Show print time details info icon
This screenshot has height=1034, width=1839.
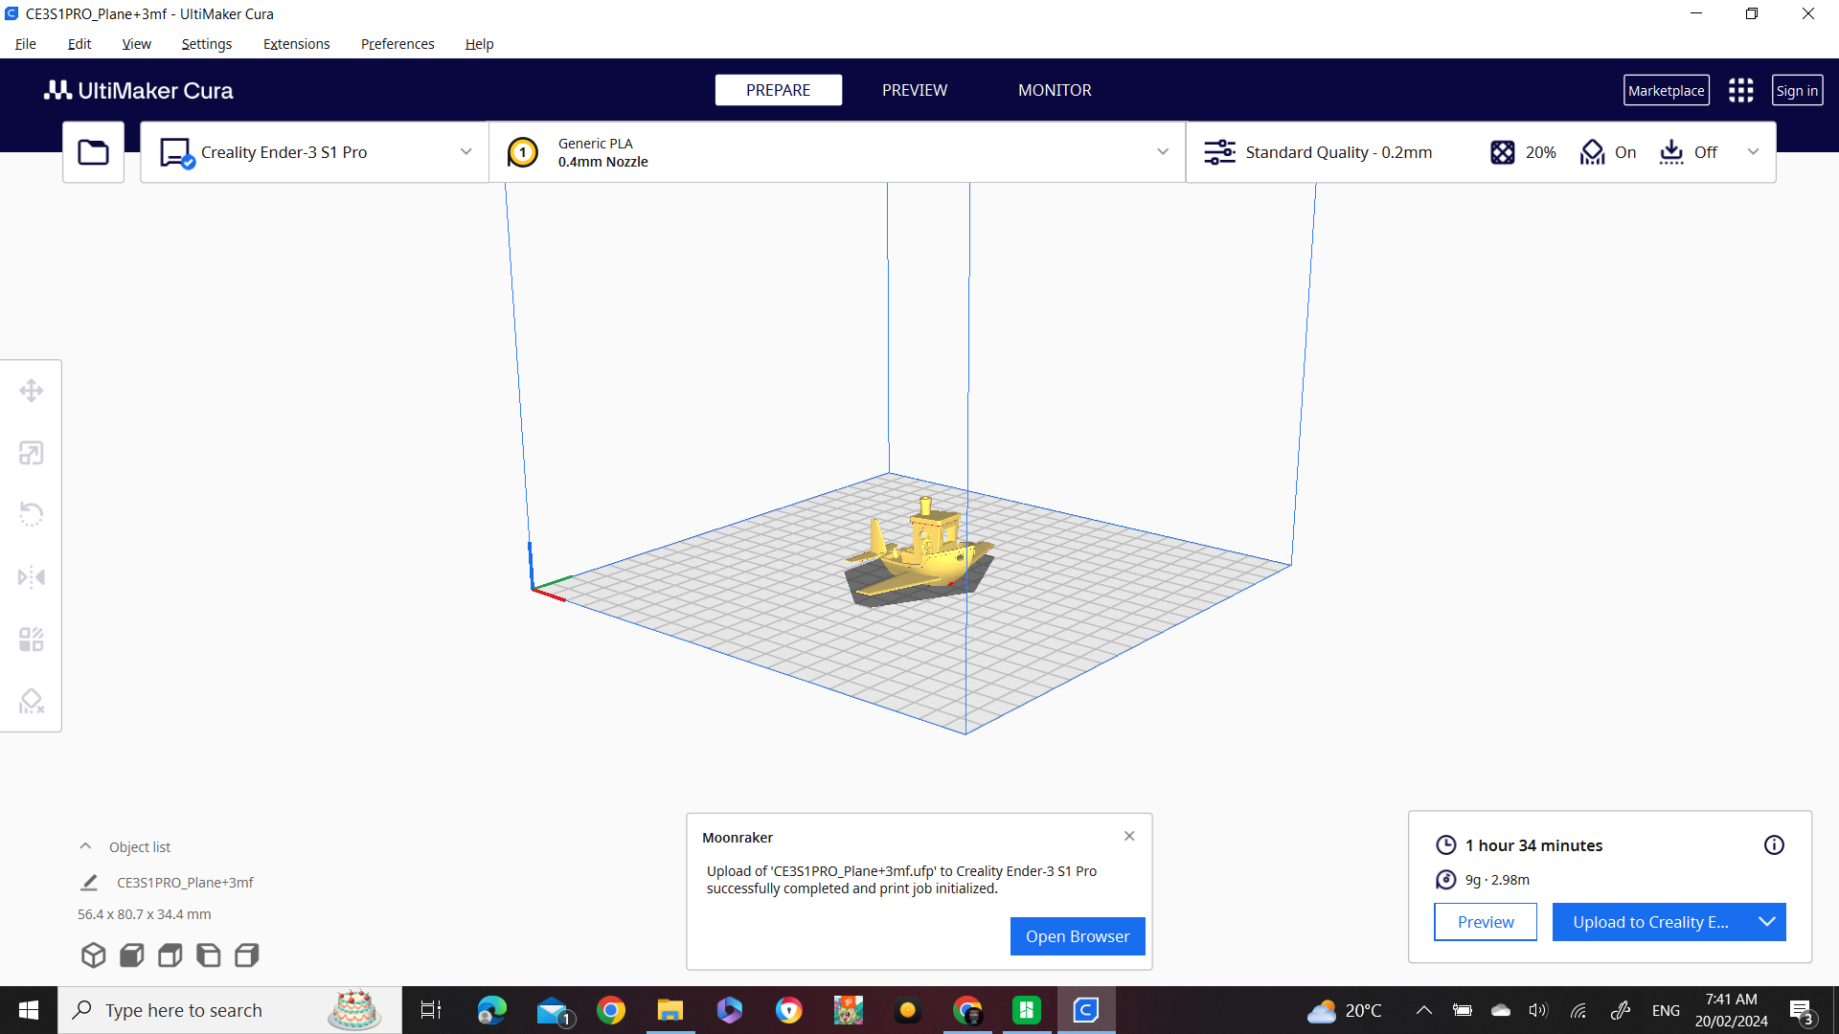tap(1774, 845)
